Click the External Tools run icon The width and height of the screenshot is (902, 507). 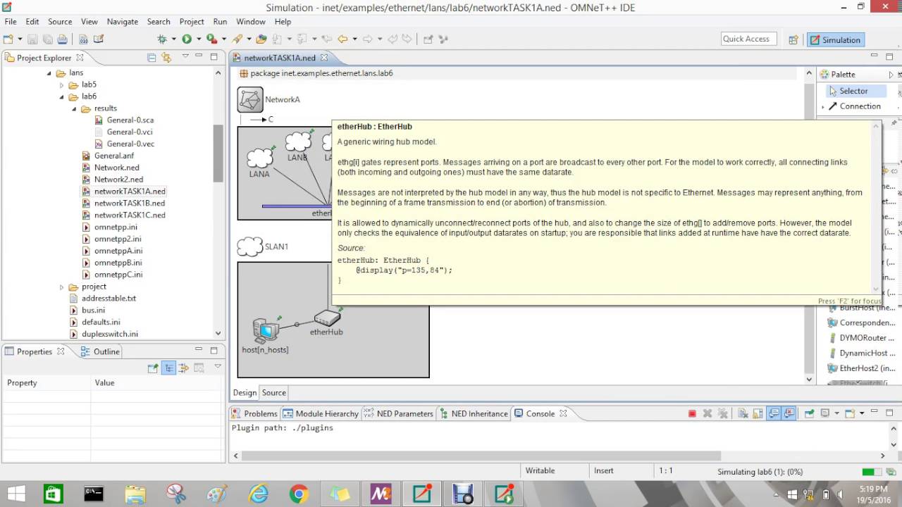coord(211,39)
